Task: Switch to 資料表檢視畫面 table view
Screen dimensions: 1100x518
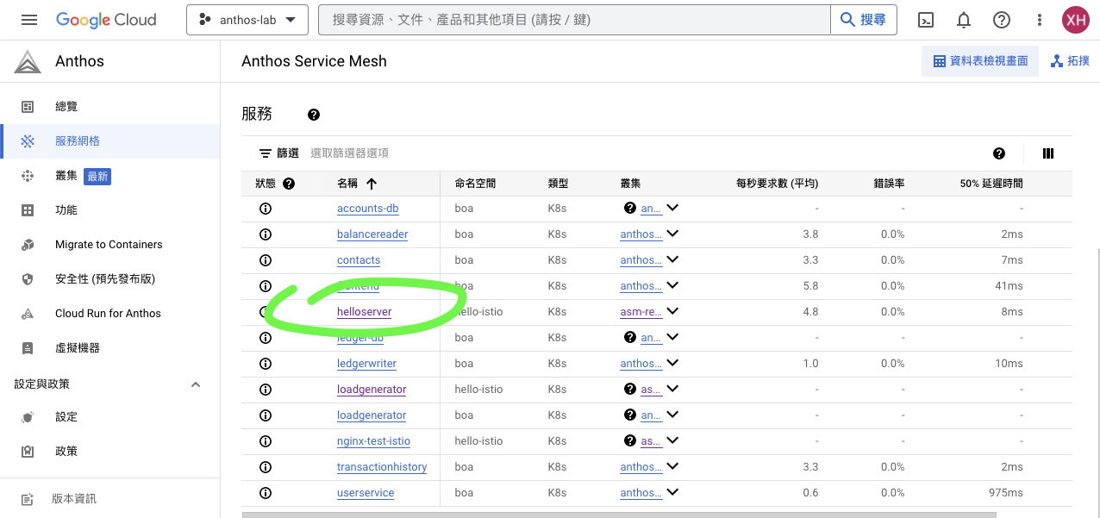Action: (980, 61)
